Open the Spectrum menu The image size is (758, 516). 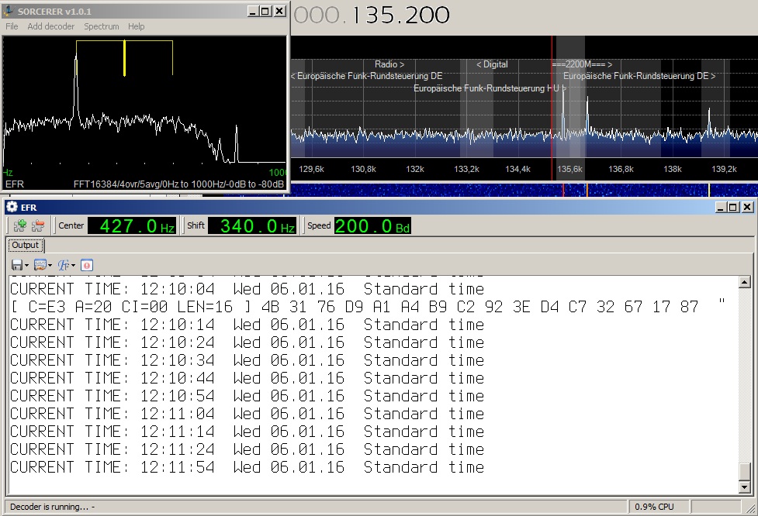point(102,26)
